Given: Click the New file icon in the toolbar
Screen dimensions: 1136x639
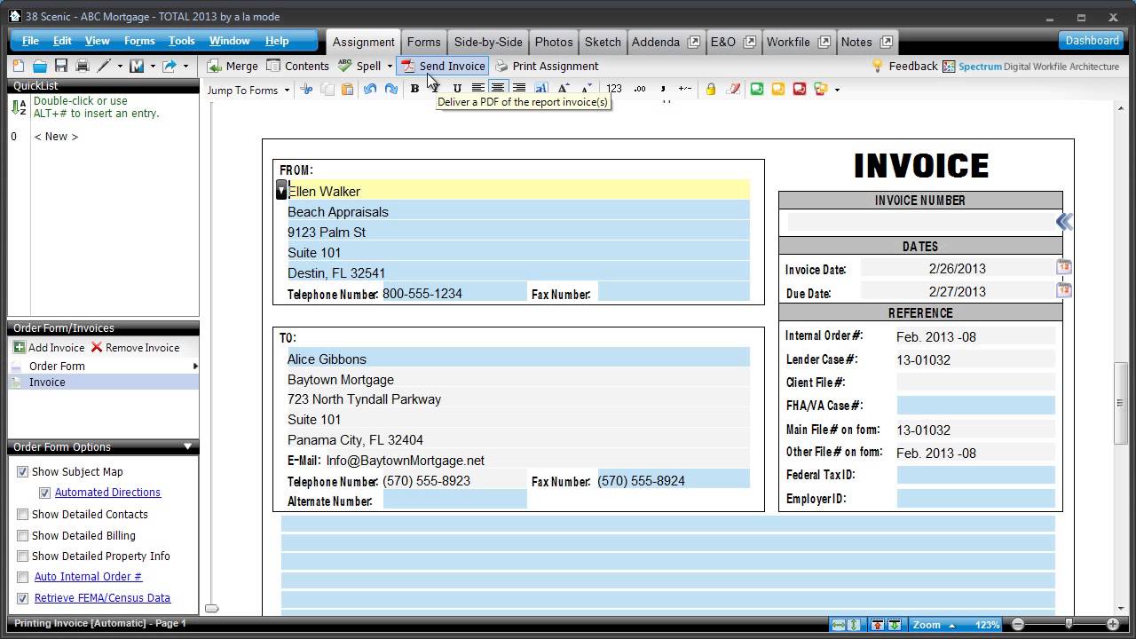Looking at the screenshot, I should (x=19, y=66).
